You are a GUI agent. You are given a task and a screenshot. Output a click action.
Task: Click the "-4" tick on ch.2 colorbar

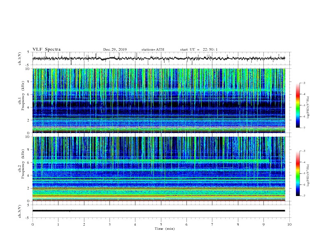(x=303, y=162)
